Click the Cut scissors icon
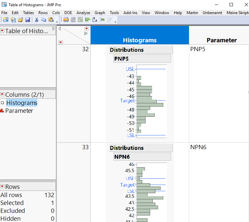249x222 pixels. point(36,20)
